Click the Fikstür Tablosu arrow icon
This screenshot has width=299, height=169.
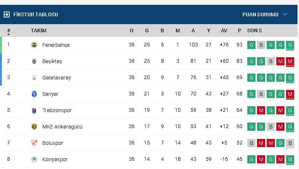[7, 14]
